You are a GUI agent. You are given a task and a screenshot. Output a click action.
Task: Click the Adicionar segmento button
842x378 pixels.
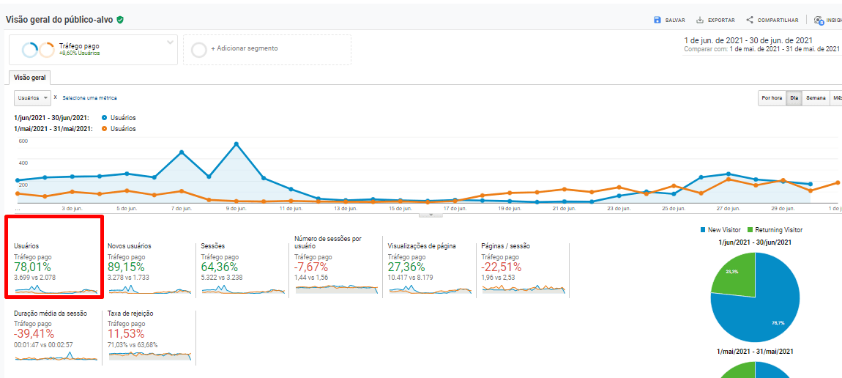click(x=245, y=48)
